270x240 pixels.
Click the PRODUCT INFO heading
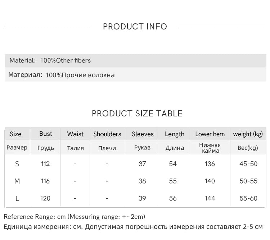135,27
